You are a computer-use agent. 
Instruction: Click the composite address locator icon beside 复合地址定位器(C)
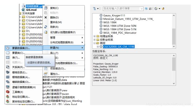[x=8, y=101]
